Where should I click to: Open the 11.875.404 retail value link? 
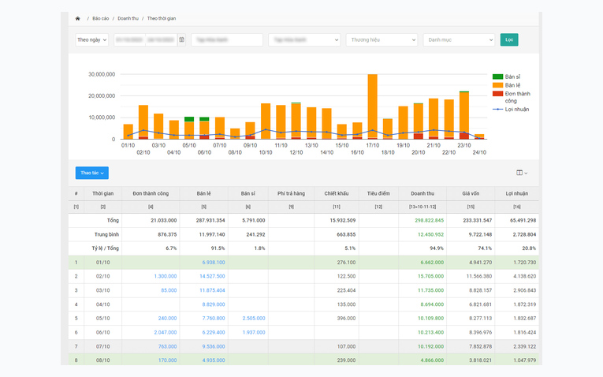[x=212, y=290]
